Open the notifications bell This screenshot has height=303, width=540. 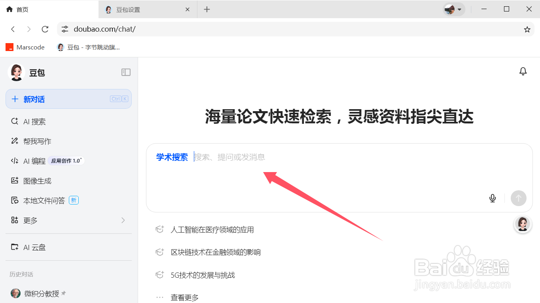click(x=523, y=71)
